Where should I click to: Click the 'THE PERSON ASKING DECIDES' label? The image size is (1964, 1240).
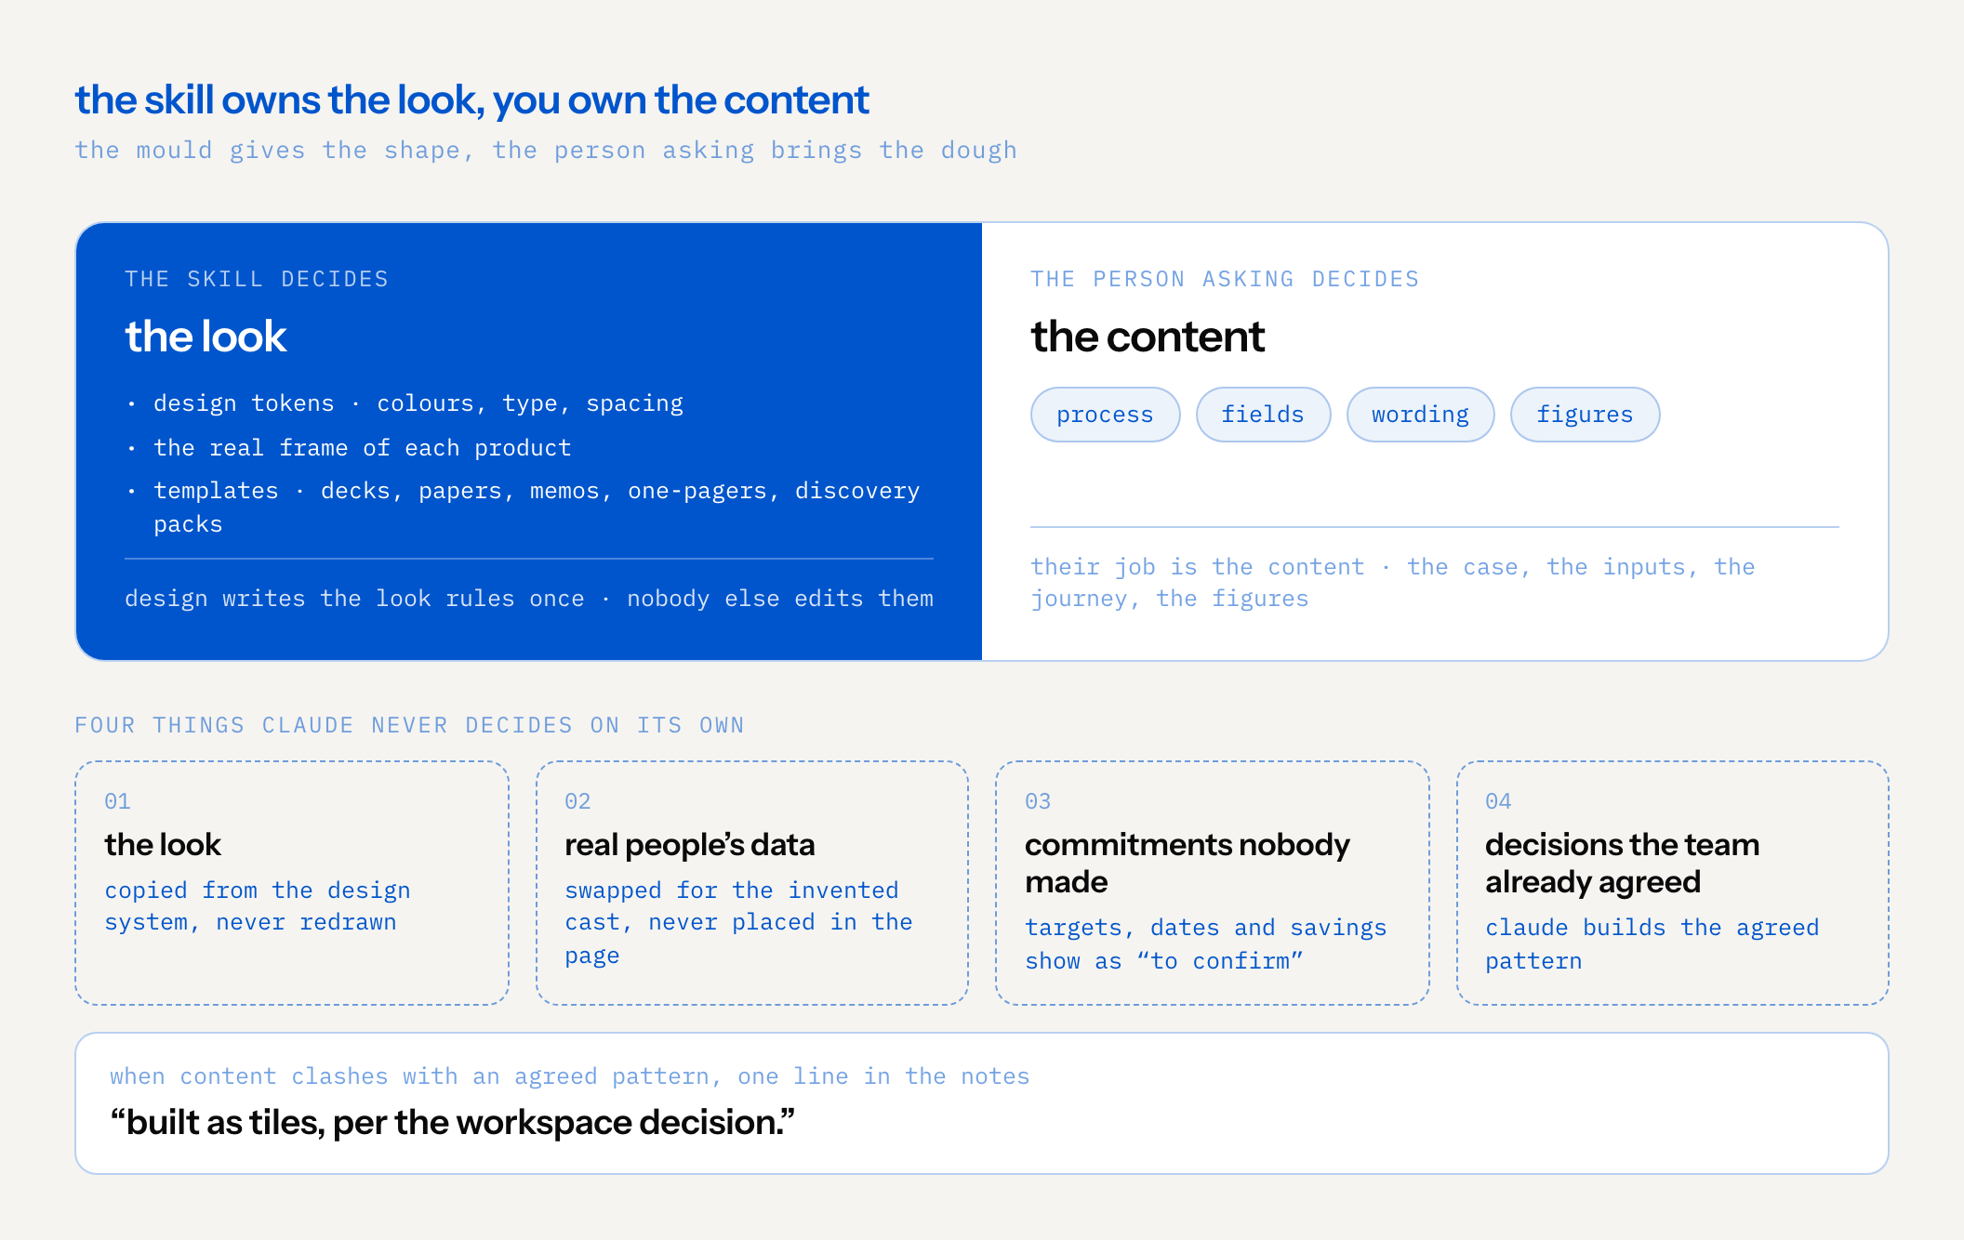coord(1225,279)
